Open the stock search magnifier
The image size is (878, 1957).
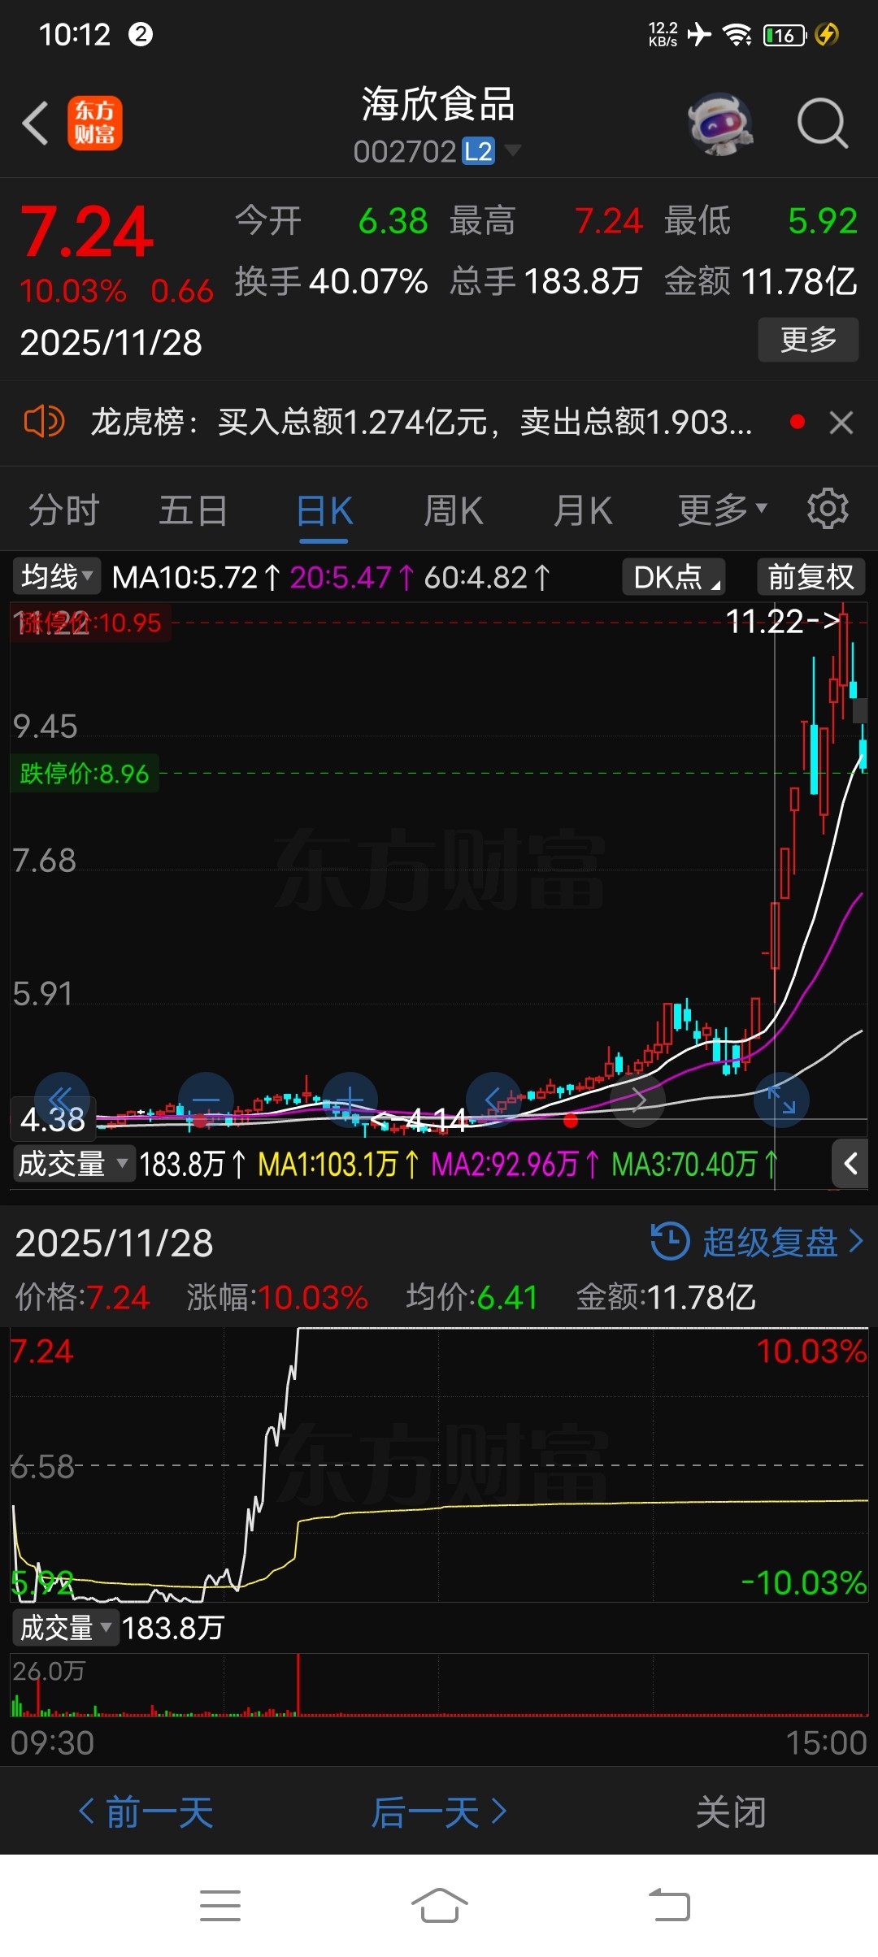click(822, 124)
